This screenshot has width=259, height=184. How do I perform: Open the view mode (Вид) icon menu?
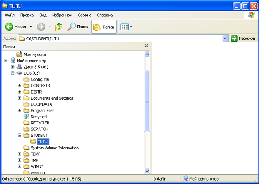click(x=126, y=27)
